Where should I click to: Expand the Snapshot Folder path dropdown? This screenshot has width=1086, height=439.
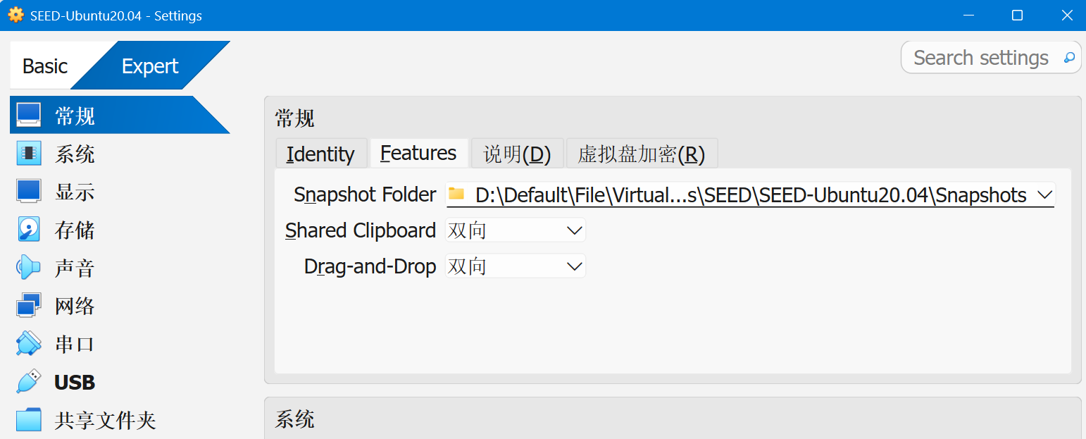[x=1044, y=195]
